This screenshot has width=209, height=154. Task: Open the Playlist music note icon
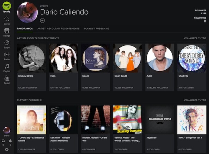pyautogui.click(x=7, y=66)
